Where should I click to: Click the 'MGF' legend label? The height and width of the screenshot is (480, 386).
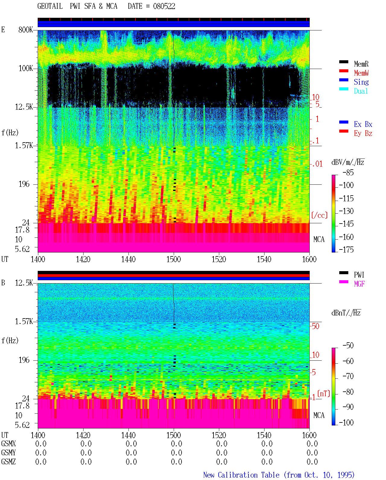pos(359,284)
